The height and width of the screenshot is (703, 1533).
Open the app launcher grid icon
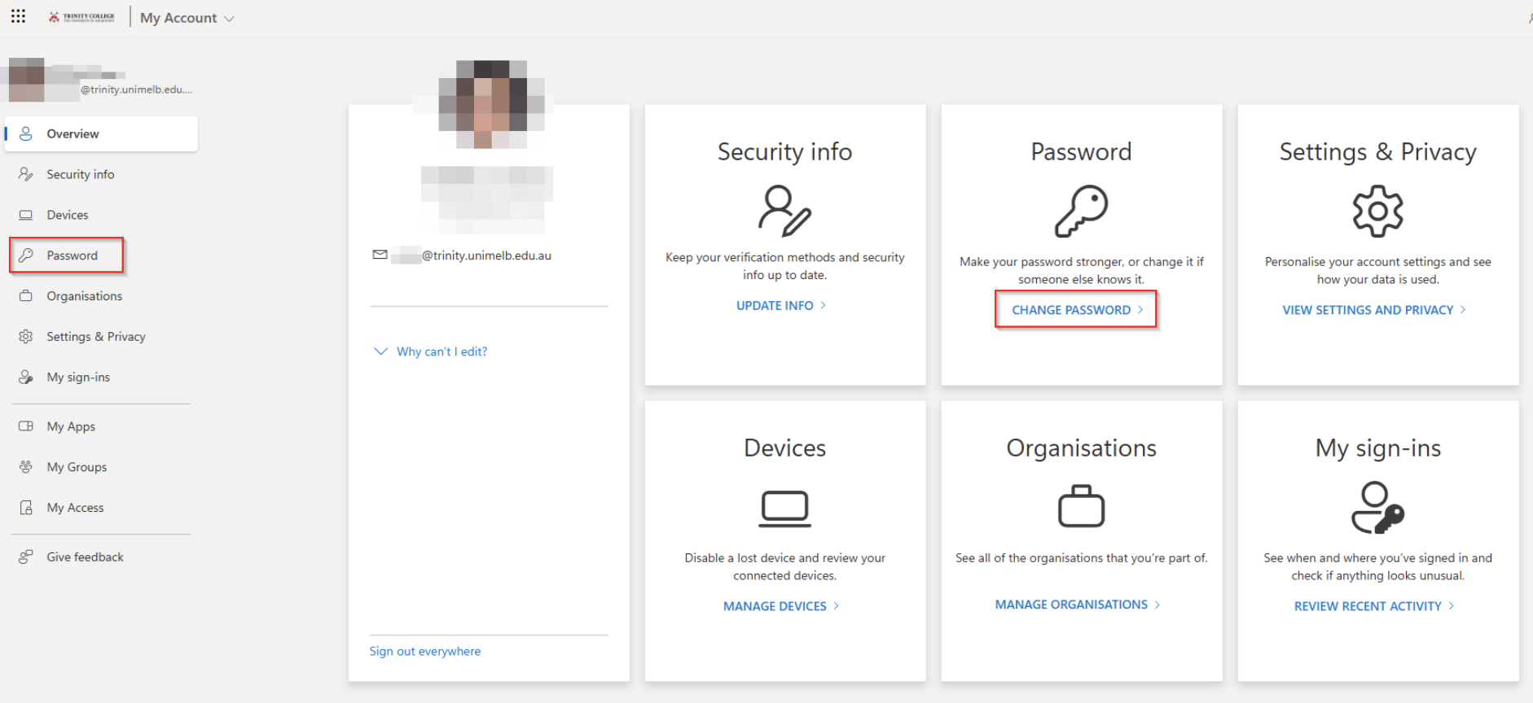[x=18, y=16]
